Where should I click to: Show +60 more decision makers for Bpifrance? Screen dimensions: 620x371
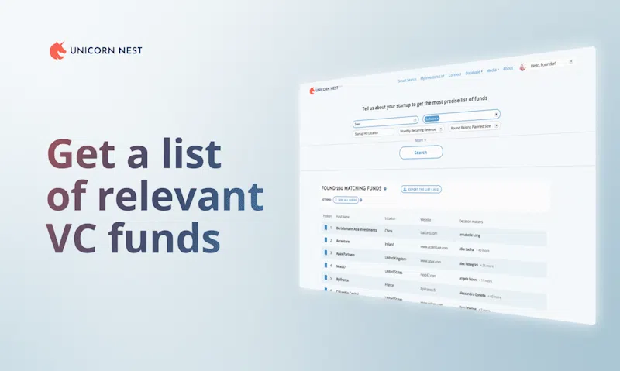(494, 297)
